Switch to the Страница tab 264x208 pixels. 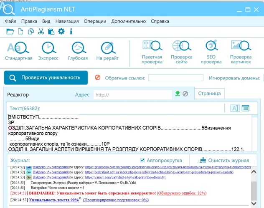tap(209, 93)
